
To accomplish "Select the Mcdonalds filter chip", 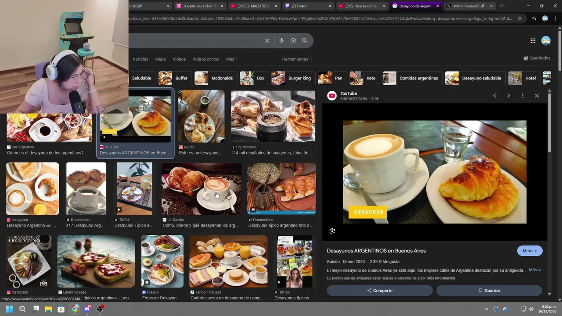I will (x=216, y=78).
